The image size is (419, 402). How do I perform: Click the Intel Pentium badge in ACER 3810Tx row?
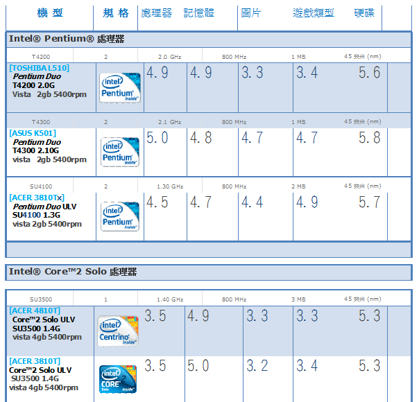click(x=120, y=216)
